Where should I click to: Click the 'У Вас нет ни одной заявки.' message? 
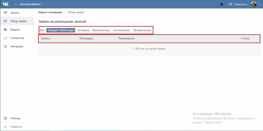(150, 49)
